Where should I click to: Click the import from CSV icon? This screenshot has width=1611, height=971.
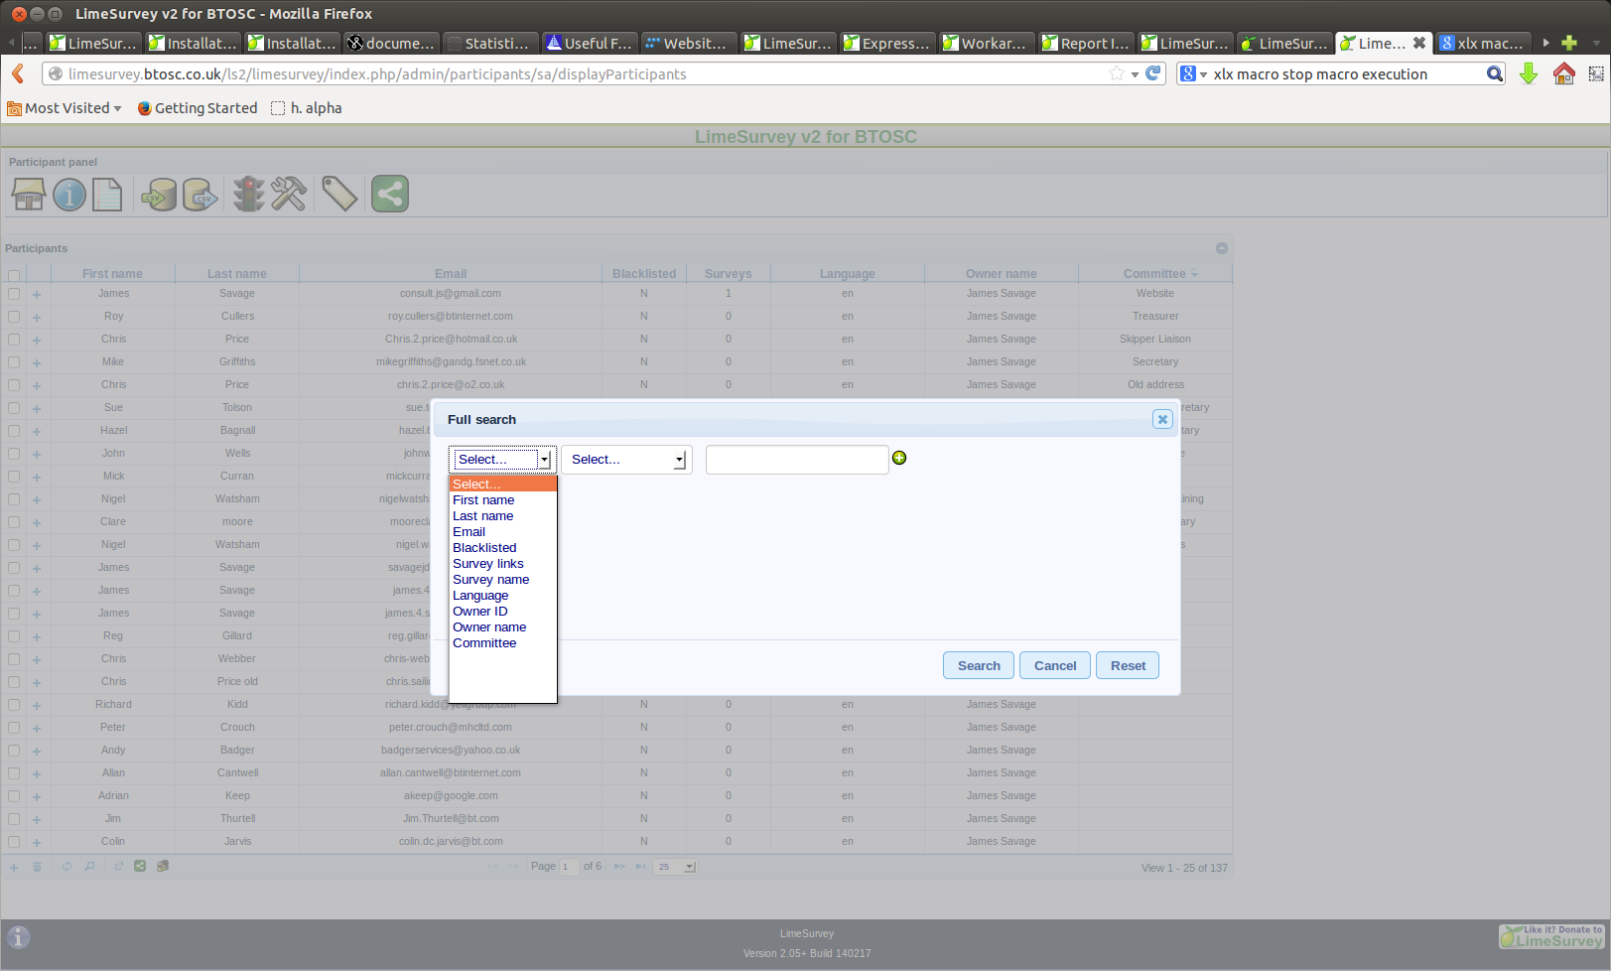tap(158, 195)
